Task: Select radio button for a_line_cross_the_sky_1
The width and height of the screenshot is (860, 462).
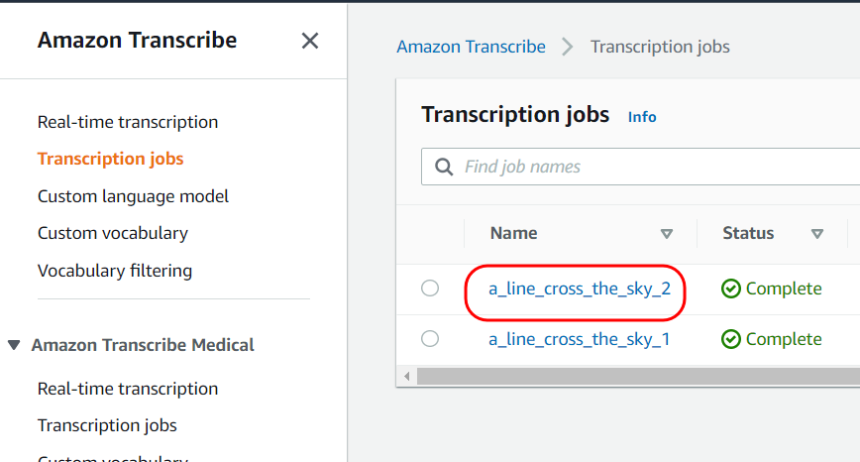Action: coord(430,339)
